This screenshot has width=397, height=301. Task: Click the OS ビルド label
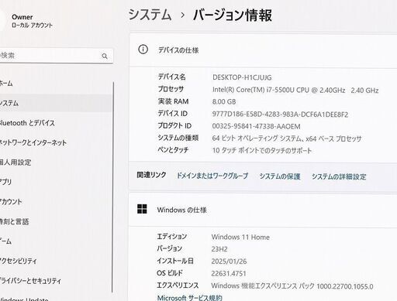[x=170, y=273]
